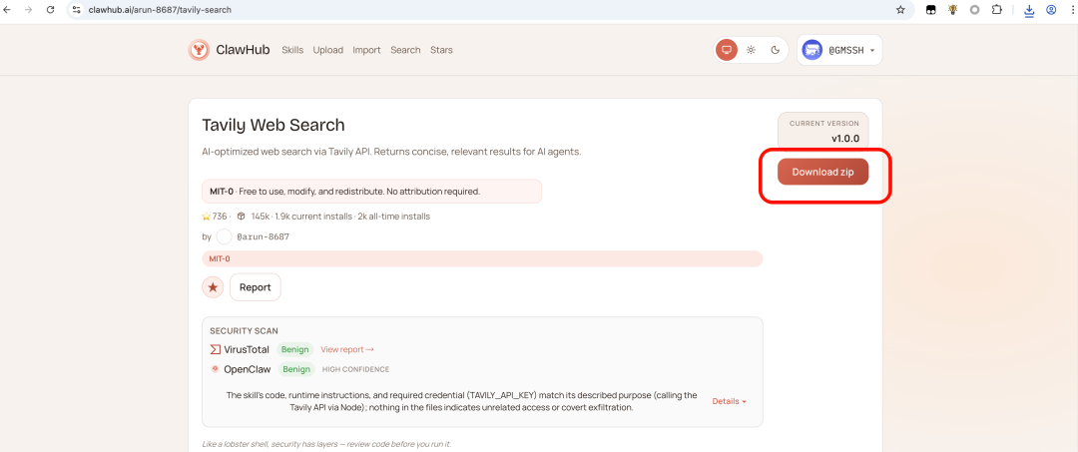Screen dimensions: 1078x452
Task: Open site info icon in address bar
Action: (76, 10)
